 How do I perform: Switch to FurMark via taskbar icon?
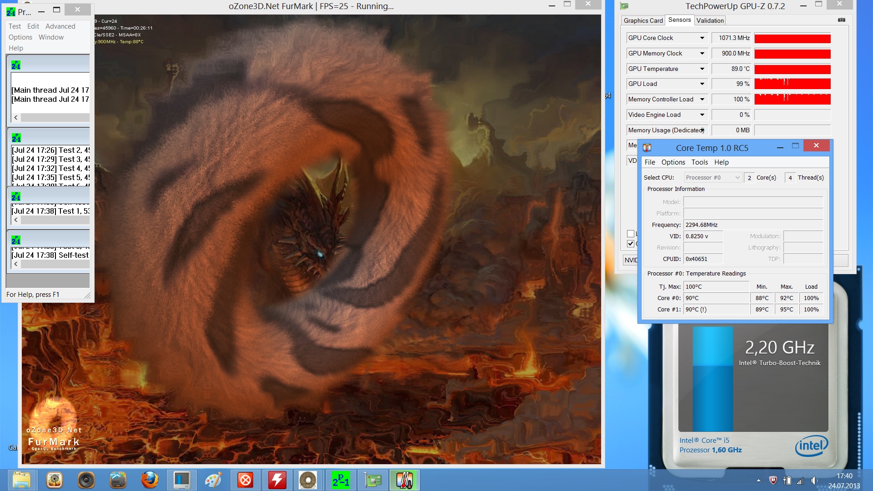coord(308,480)
